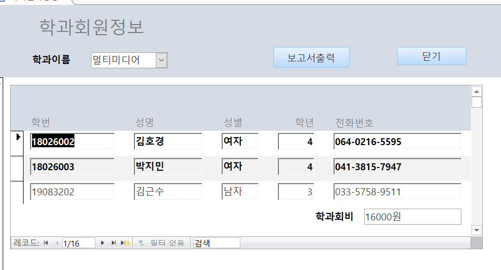Open the 학과이름 dropdown list
Screen dimensions: 501x270
tap(162, 60)
